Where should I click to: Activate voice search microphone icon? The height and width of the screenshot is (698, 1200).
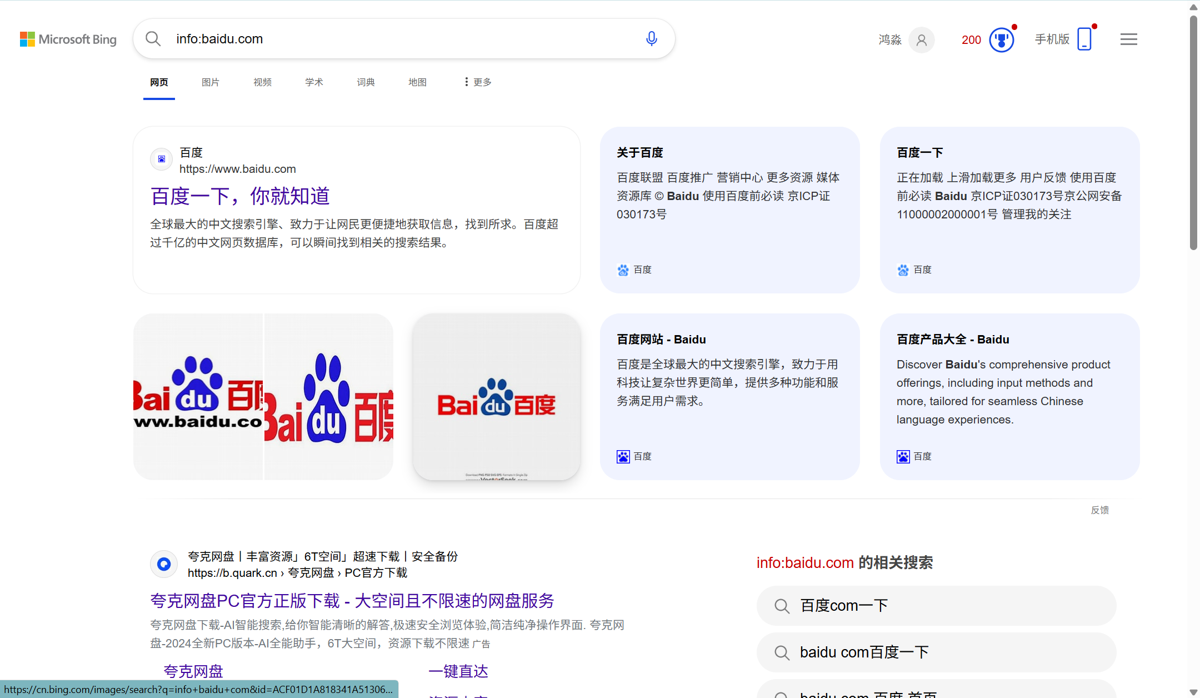(x=652, y=39)
